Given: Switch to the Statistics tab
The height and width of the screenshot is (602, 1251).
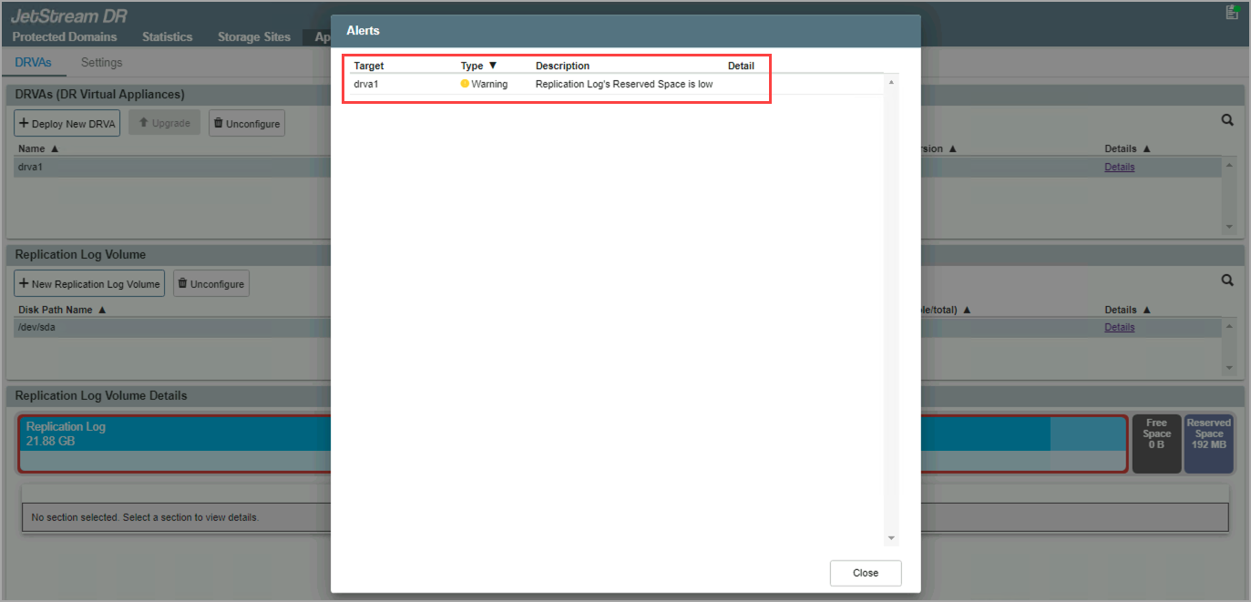Looking at the screenshot, I should coord(167,37).
